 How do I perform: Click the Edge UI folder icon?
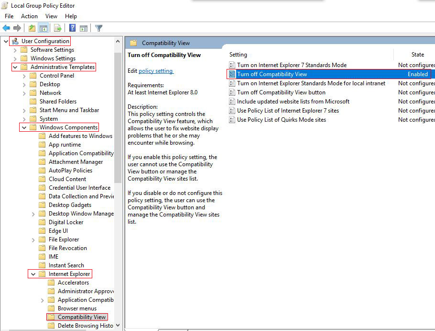[x=42, y=231]
